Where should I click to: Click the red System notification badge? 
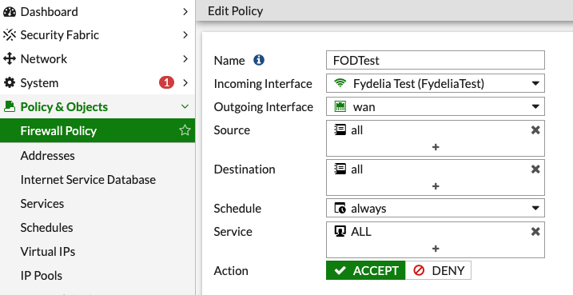click(166, 83)
